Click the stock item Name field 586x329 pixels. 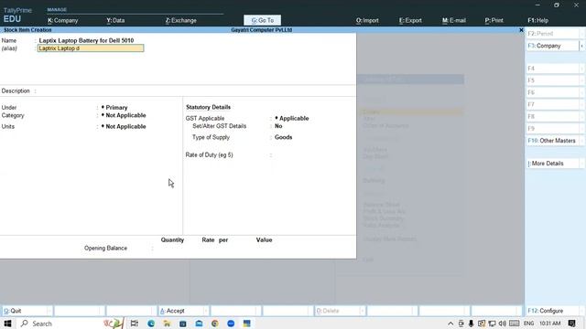[x=86, y=40]
